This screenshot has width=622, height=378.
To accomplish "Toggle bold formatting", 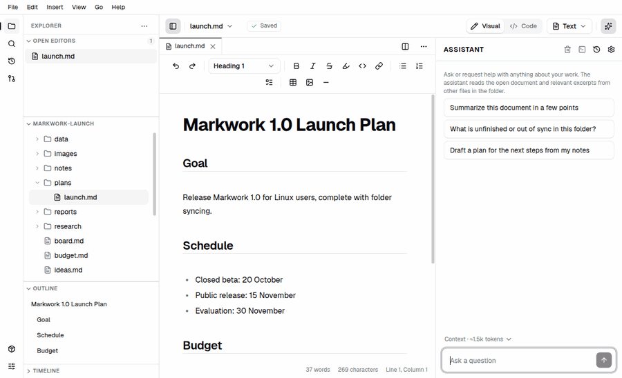I will click(296, 66).
